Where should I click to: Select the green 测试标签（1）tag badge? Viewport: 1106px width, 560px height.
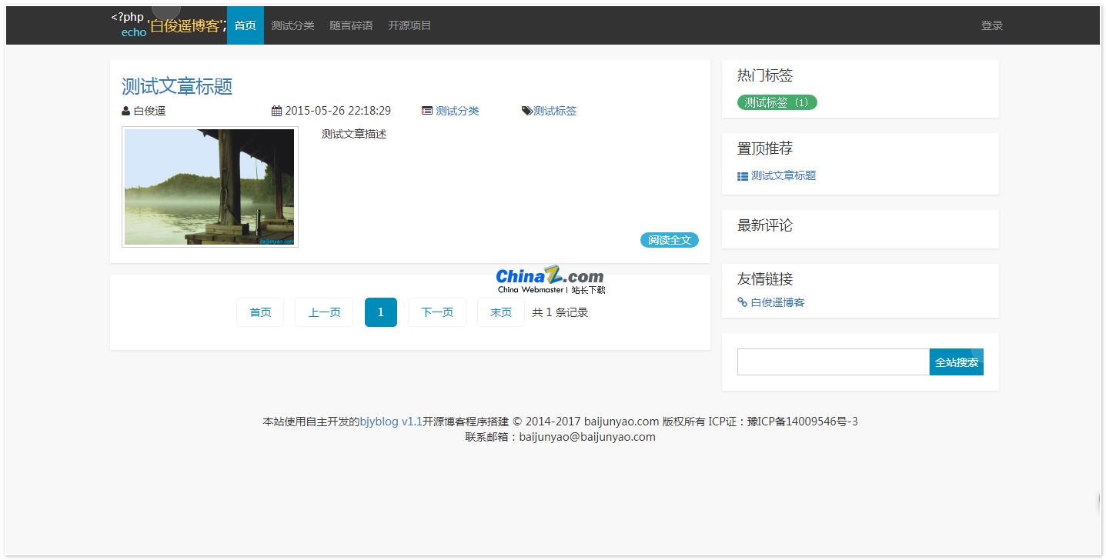[x=777, y=102]
